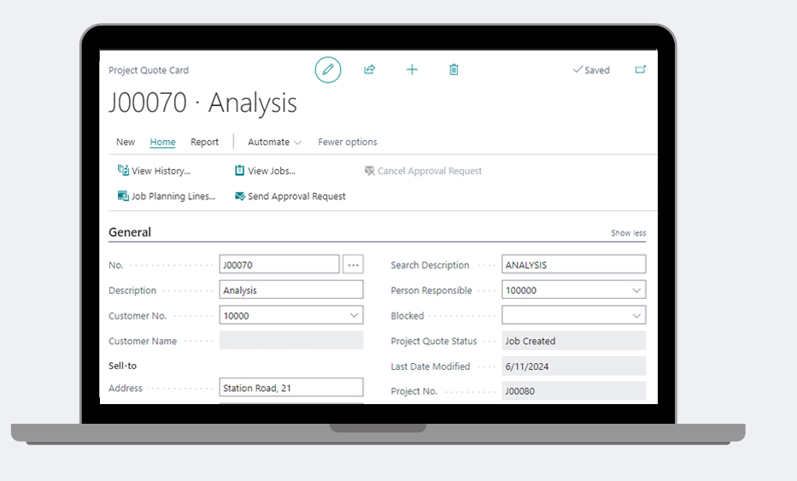
Task: Click Show less in General section
Action: pyautogui.click(x=628, y=233)
